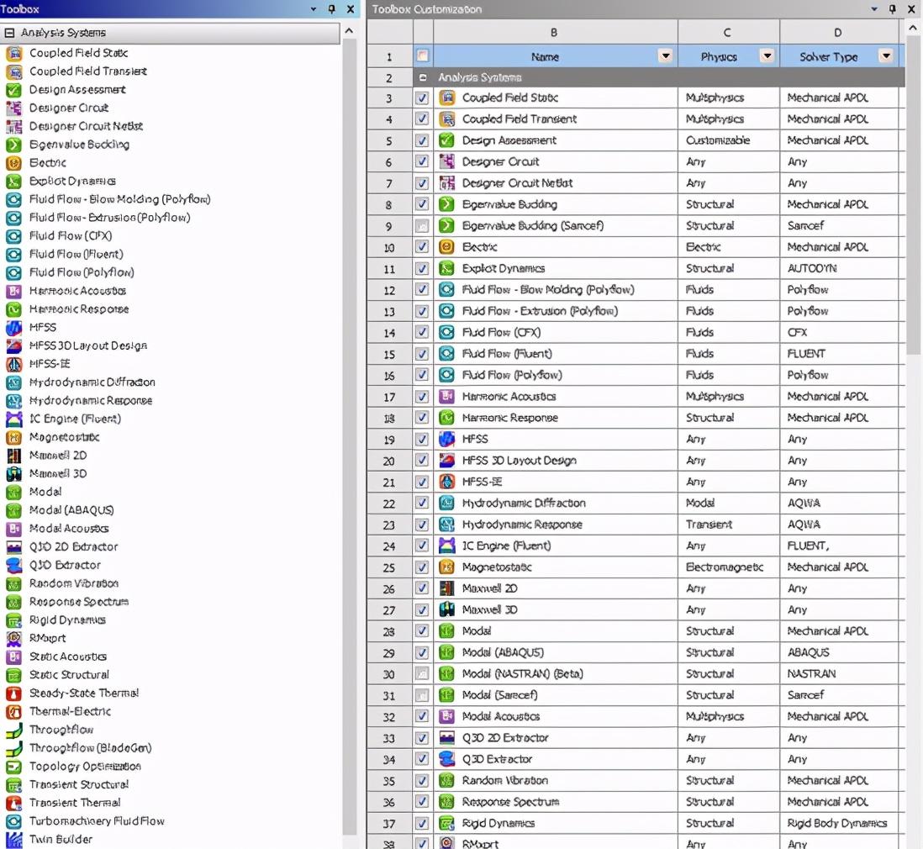Select Electric icon in Toolbox
The image size is (923, 849).
(x=13, y=163)
